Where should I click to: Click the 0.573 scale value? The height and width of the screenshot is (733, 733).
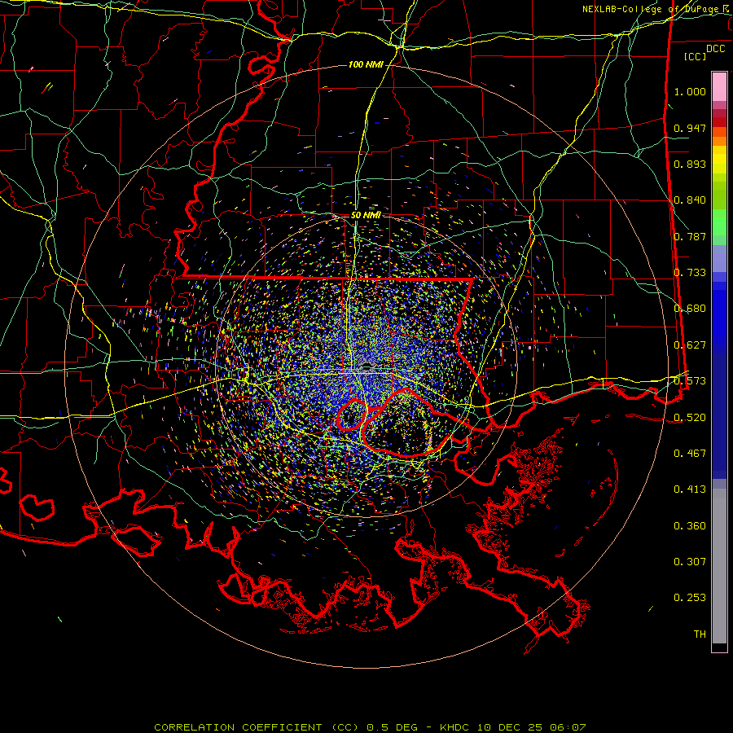[690, 381]
